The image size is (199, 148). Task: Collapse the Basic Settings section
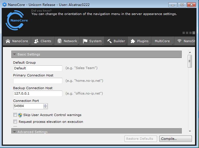pos(96,54)
